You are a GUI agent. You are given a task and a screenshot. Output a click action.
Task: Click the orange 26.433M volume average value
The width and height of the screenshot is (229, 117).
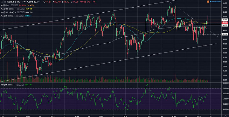[x=31, y=5]
